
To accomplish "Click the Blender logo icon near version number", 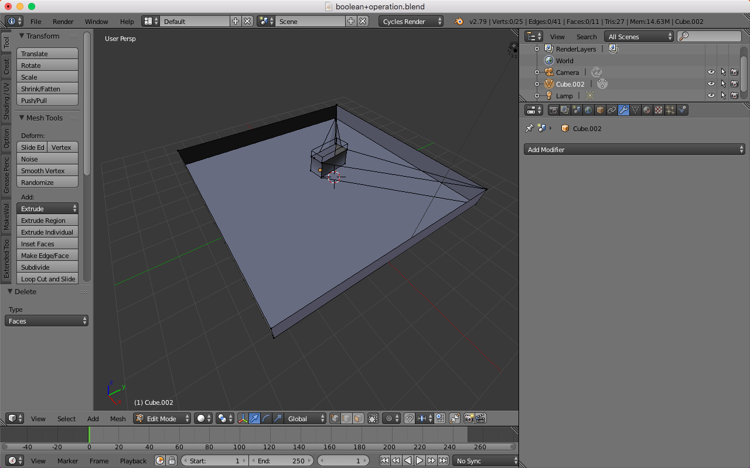I will (x=459, y=21).
